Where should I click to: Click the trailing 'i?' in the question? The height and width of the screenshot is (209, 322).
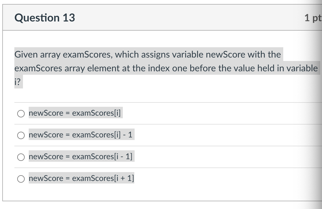pos(18,82)
